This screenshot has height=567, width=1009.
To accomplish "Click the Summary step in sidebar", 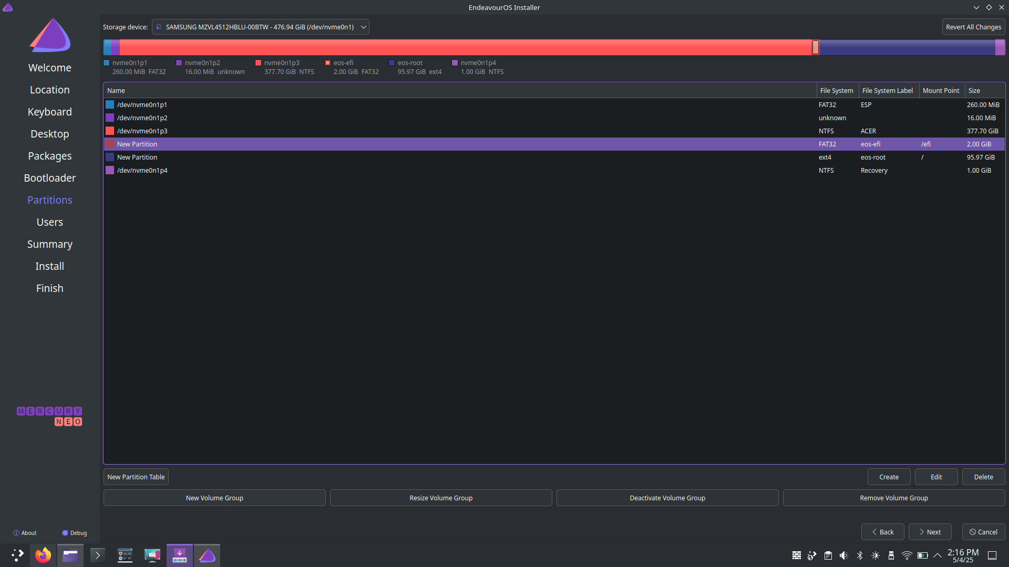I will [50, 244].
